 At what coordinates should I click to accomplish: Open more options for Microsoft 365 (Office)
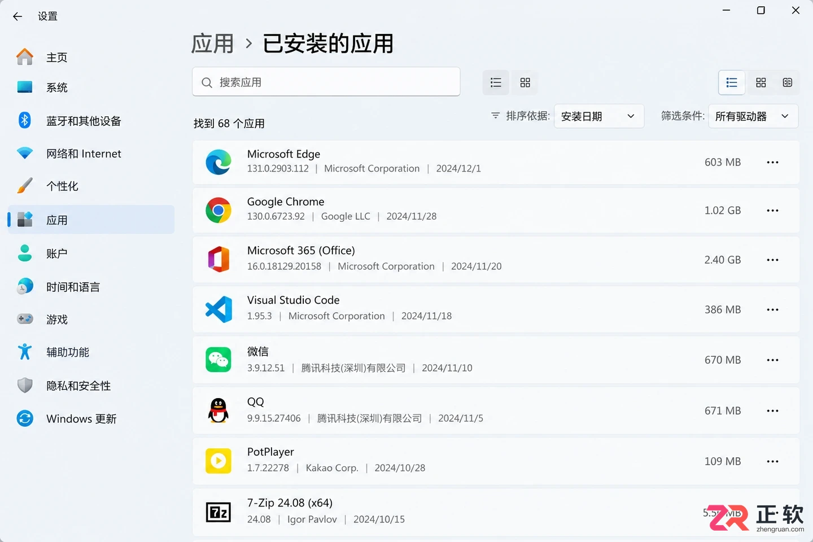point(772,260)
